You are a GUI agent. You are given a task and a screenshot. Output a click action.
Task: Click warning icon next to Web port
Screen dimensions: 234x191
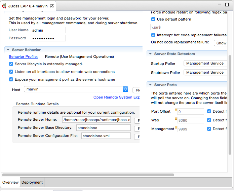[x=176, y=118]
